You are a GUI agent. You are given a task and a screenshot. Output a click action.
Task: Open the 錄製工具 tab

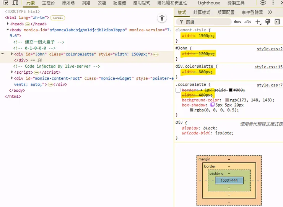coord(236,3)
